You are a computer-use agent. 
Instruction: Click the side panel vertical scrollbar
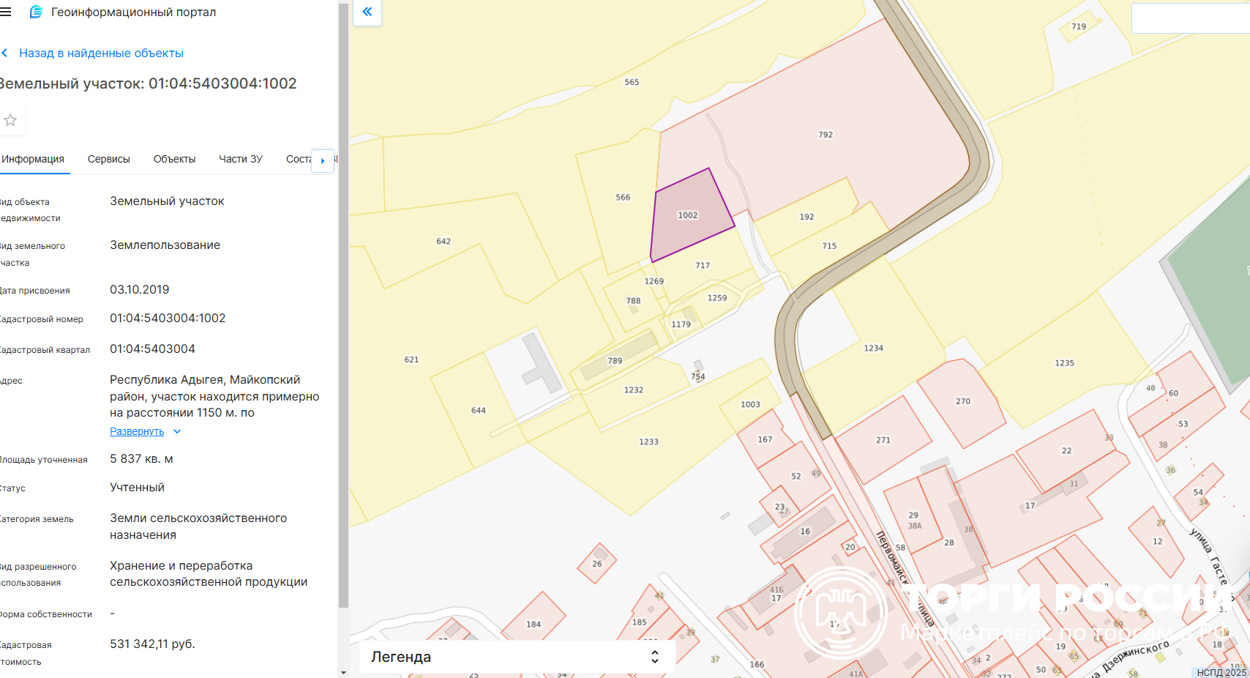(343, 308)
